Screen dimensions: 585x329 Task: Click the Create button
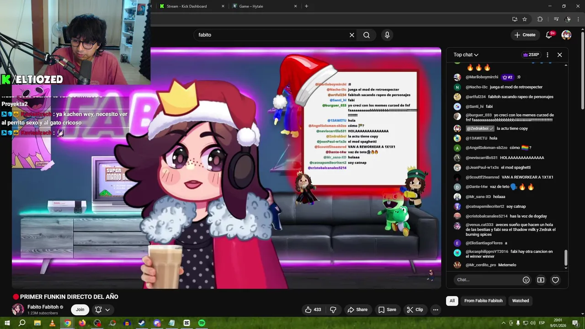pos(525,35)
